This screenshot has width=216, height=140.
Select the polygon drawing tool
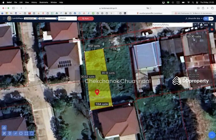[21, 133]
